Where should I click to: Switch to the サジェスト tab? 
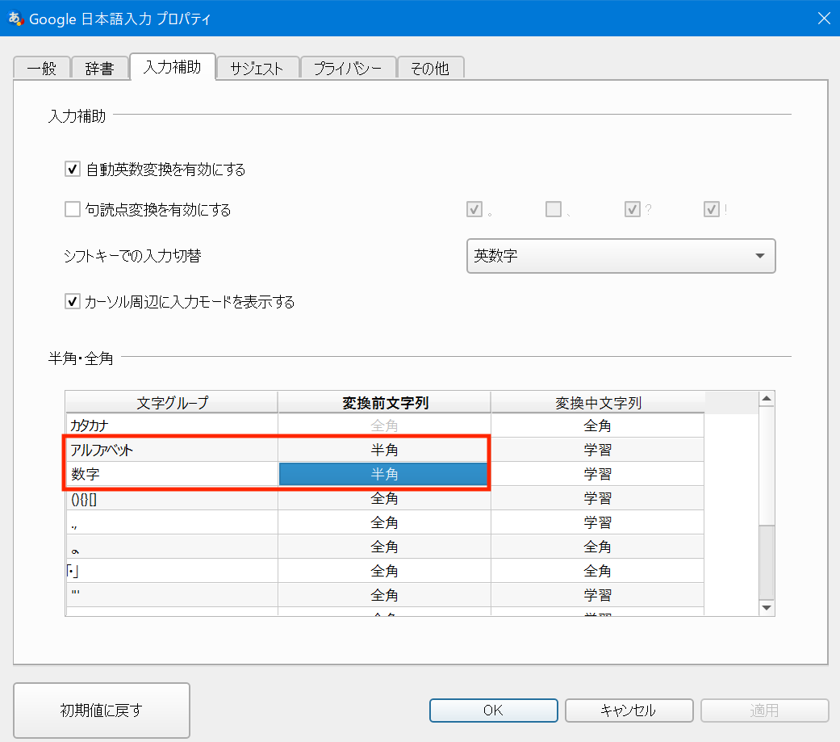[257, 69]
